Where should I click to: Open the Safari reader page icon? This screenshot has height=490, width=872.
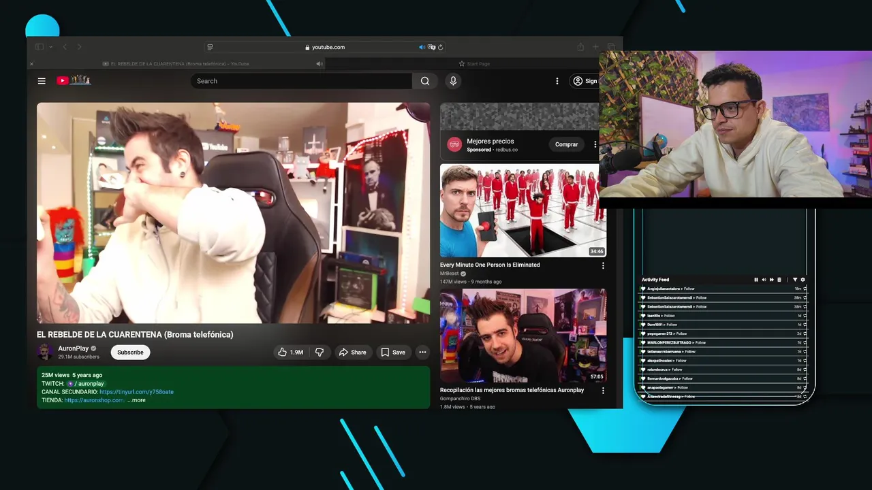click(210, 47)
